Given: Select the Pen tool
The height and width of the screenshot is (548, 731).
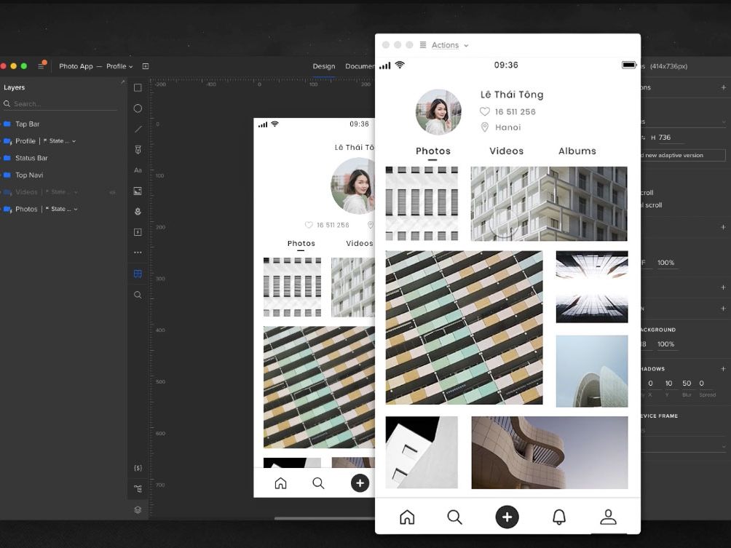Looking at the screenshot, I should pos(138,149).
